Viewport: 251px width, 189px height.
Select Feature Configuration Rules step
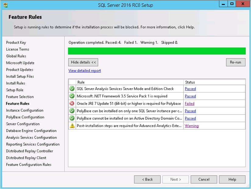point(29,165)
